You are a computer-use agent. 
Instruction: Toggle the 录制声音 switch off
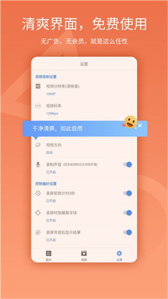click(x=127, y=164)
